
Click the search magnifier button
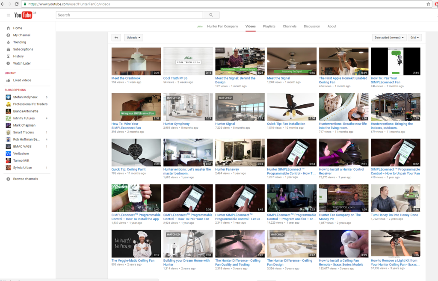[x=211, y=15]
